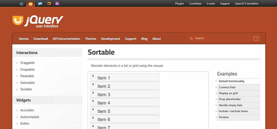
Task: Go to the Demos page
Action: pyautogui.click(x=24, y=39)
